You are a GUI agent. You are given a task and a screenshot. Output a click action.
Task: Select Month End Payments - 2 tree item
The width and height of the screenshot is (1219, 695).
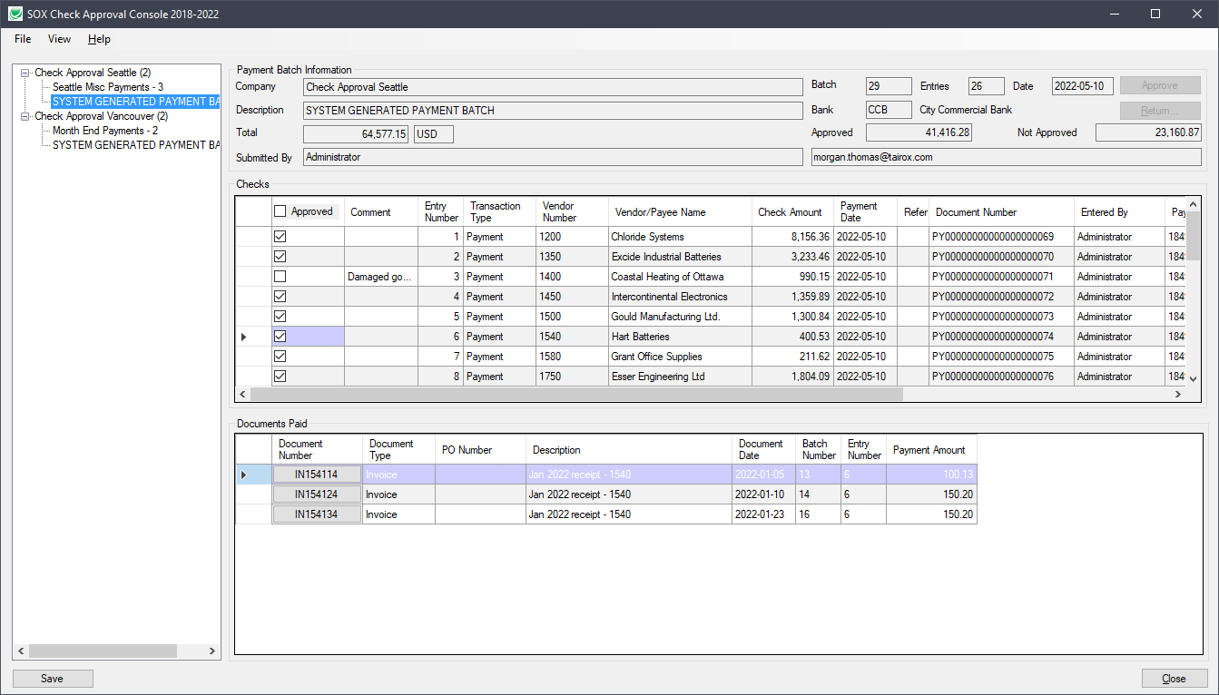coord(105,131)
